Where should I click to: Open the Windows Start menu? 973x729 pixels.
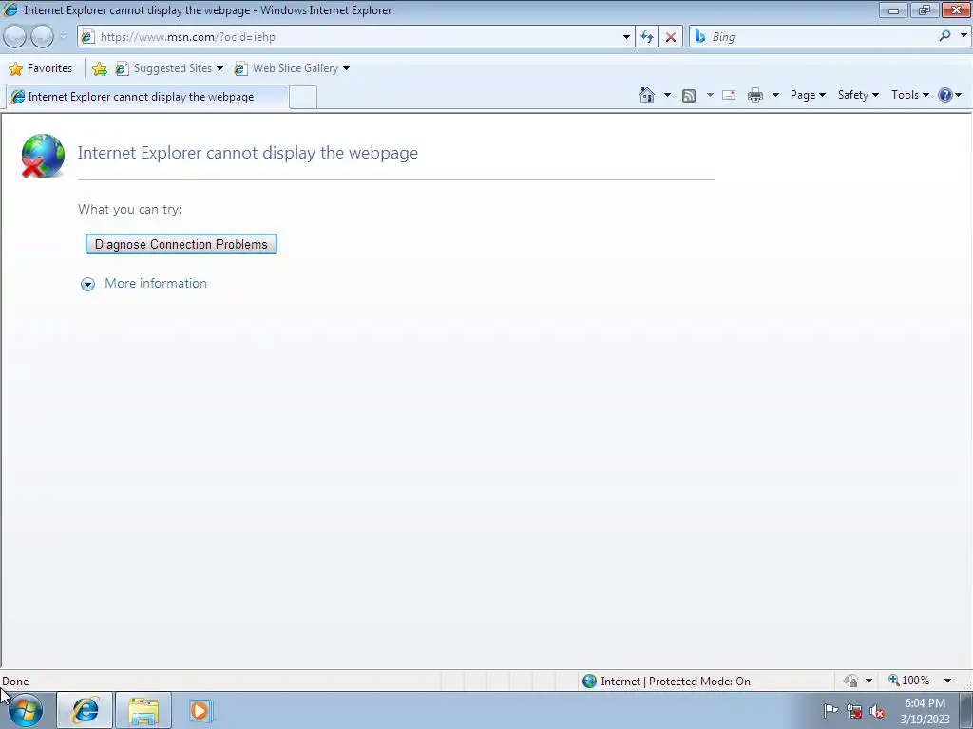point(26,710)
